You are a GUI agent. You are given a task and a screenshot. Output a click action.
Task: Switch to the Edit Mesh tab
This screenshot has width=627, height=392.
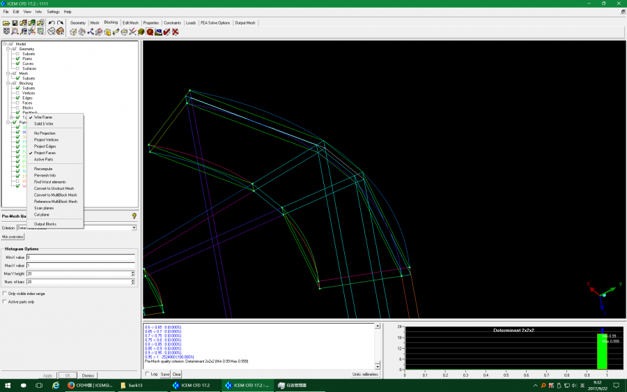click(130, 22)
